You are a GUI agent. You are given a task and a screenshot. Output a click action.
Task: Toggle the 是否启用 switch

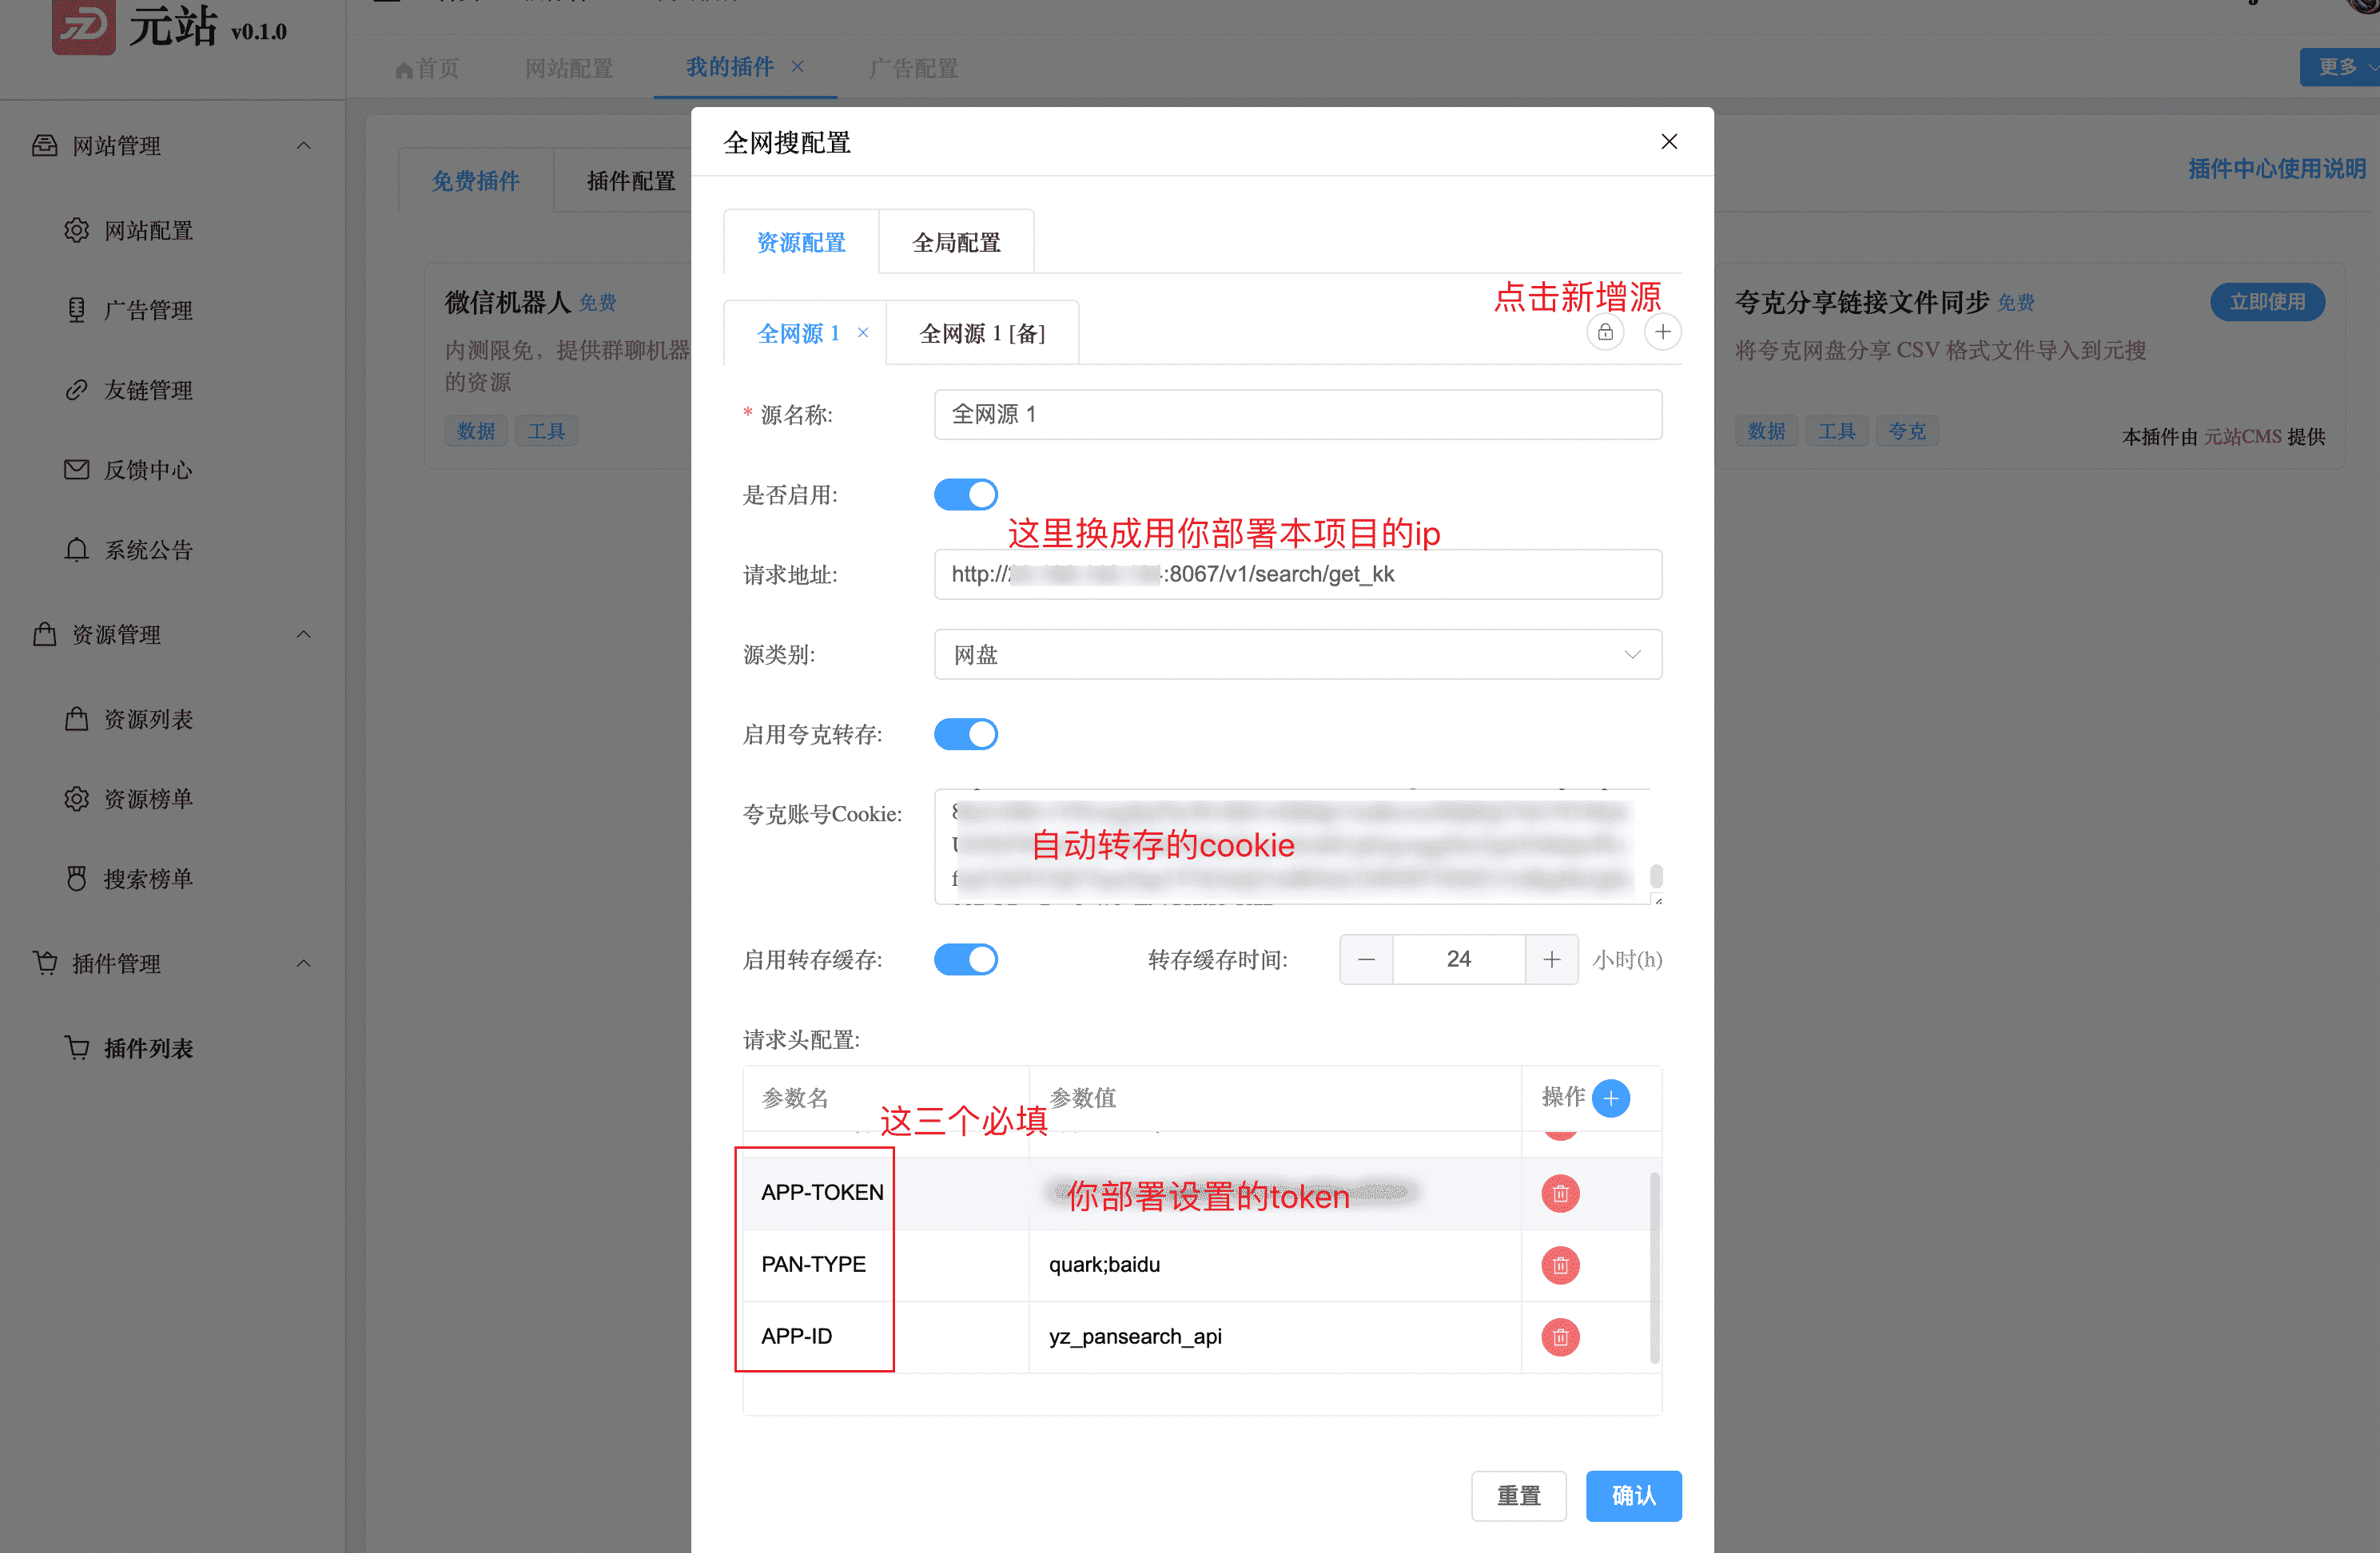965,494
